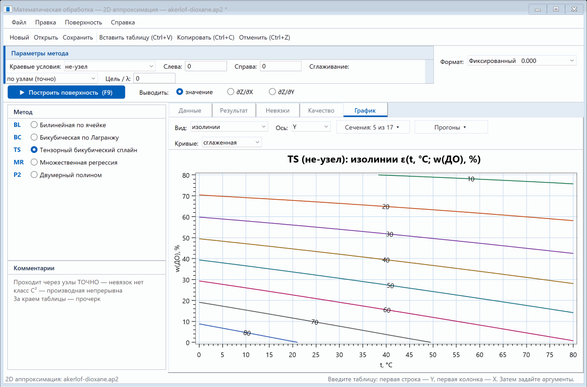Open the Поверхность menu
The width and height of the screenshot is (587, 387).
click(x=83, y=22)
